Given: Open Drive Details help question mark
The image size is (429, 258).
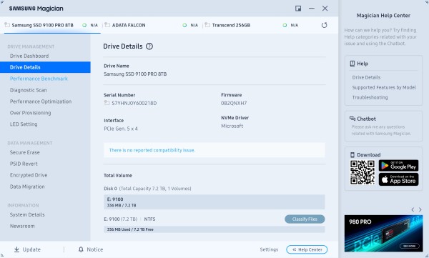Looking at the screenshot, I should pyautogui.click(x=149, y=46).
